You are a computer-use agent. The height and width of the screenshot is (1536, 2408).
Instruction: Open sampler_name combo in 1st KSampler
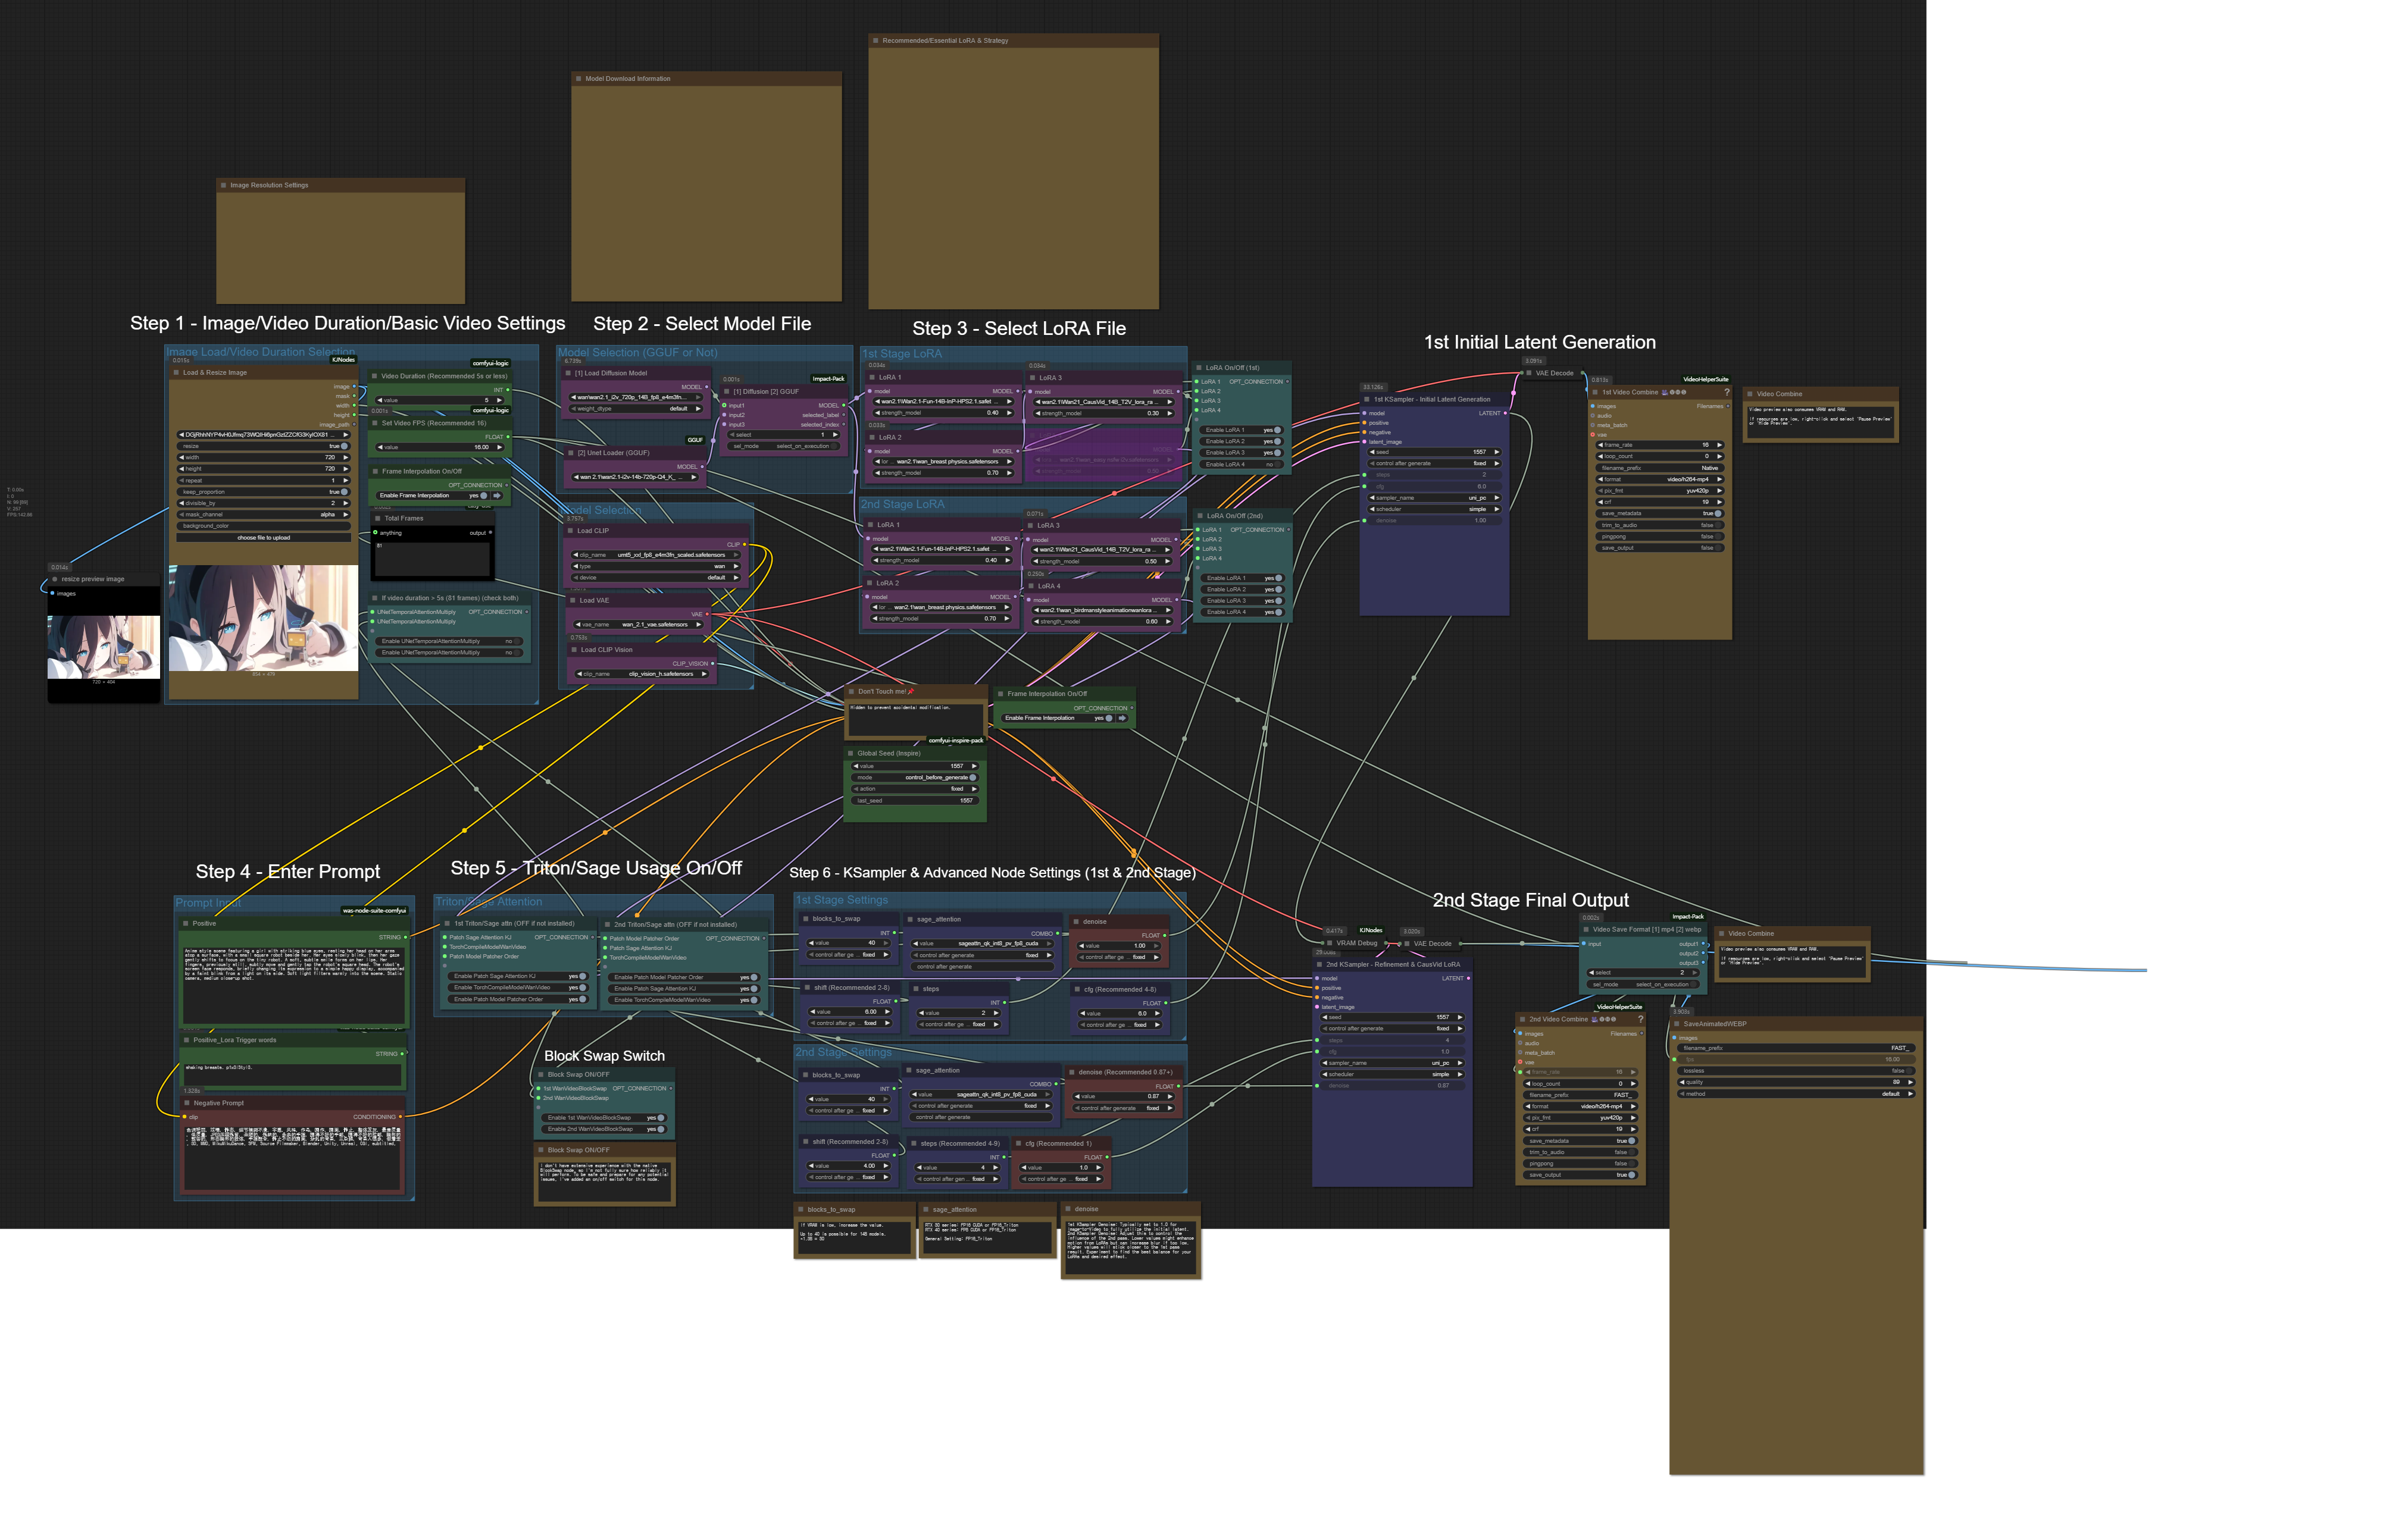1432,498
